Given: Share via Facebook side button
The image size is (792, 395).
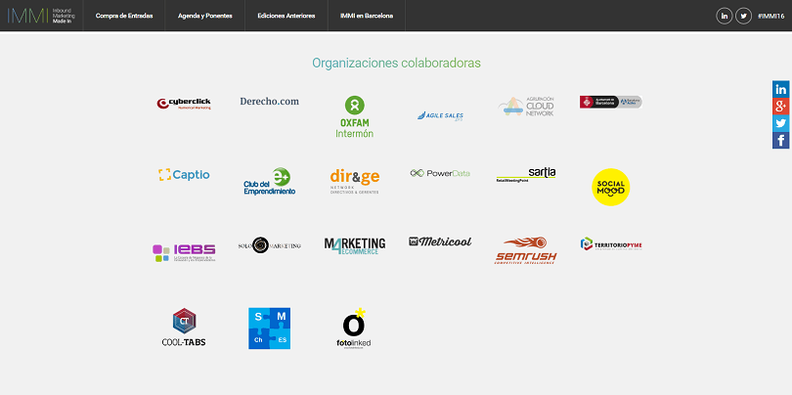Looking at the screenshot, I should click(x=781, y=141).
